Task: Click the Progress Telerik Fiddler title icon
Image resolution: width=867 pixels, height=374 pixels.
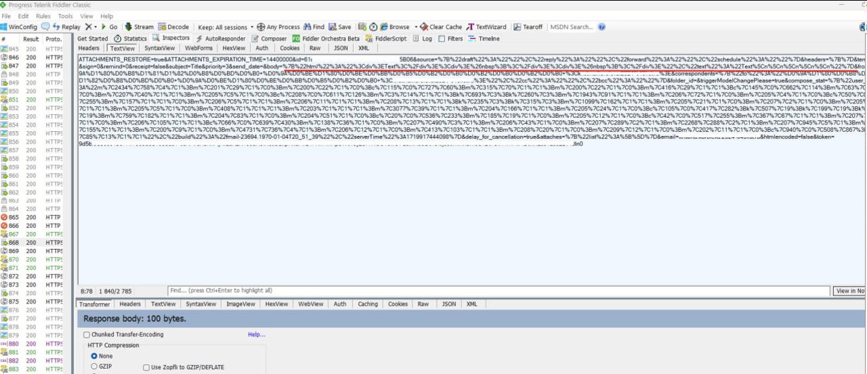Action: point(3,5)
